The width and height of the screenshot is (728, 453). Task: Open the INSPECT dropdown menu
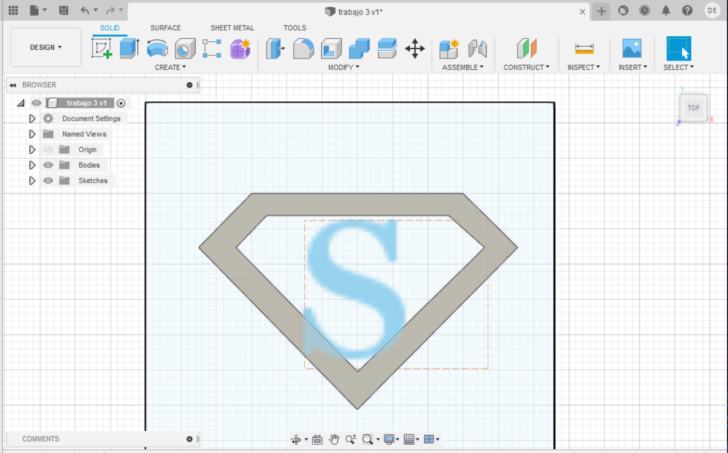pyautogui.click(x=584, y=67)
